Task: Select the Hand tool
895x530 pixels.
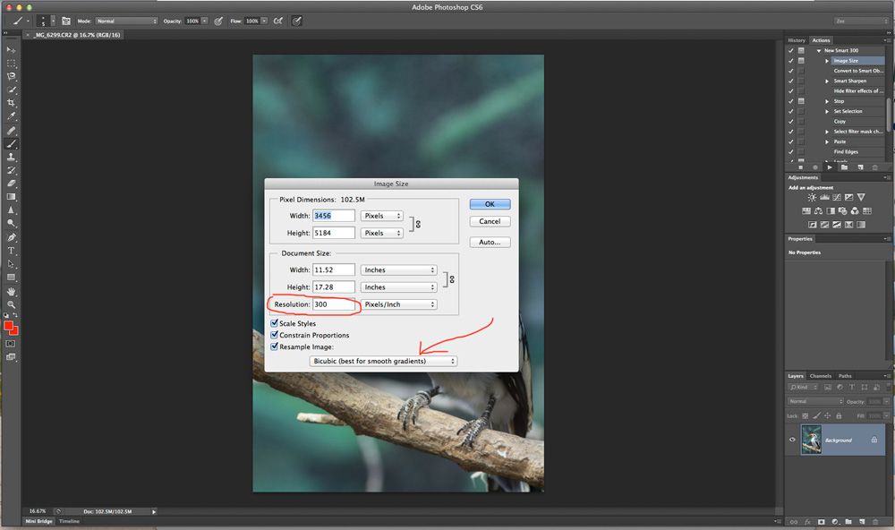Action: [12, 291]
